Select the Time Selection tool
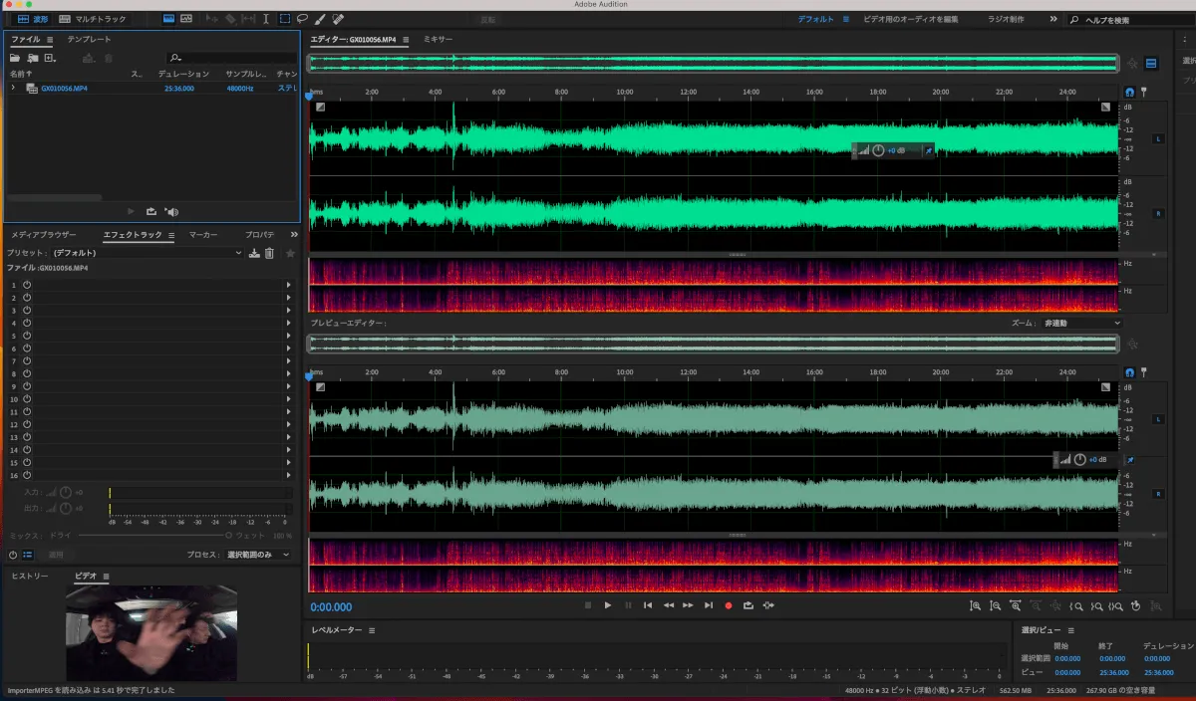This screenshot has width=1196, height=701. (x=266, y=19)
